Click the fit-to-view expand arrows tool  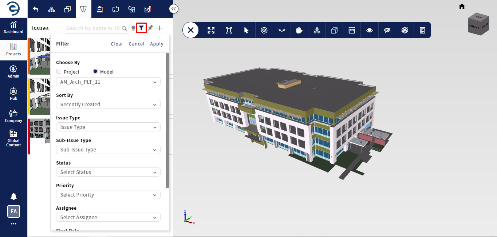(x=211, y=30)
